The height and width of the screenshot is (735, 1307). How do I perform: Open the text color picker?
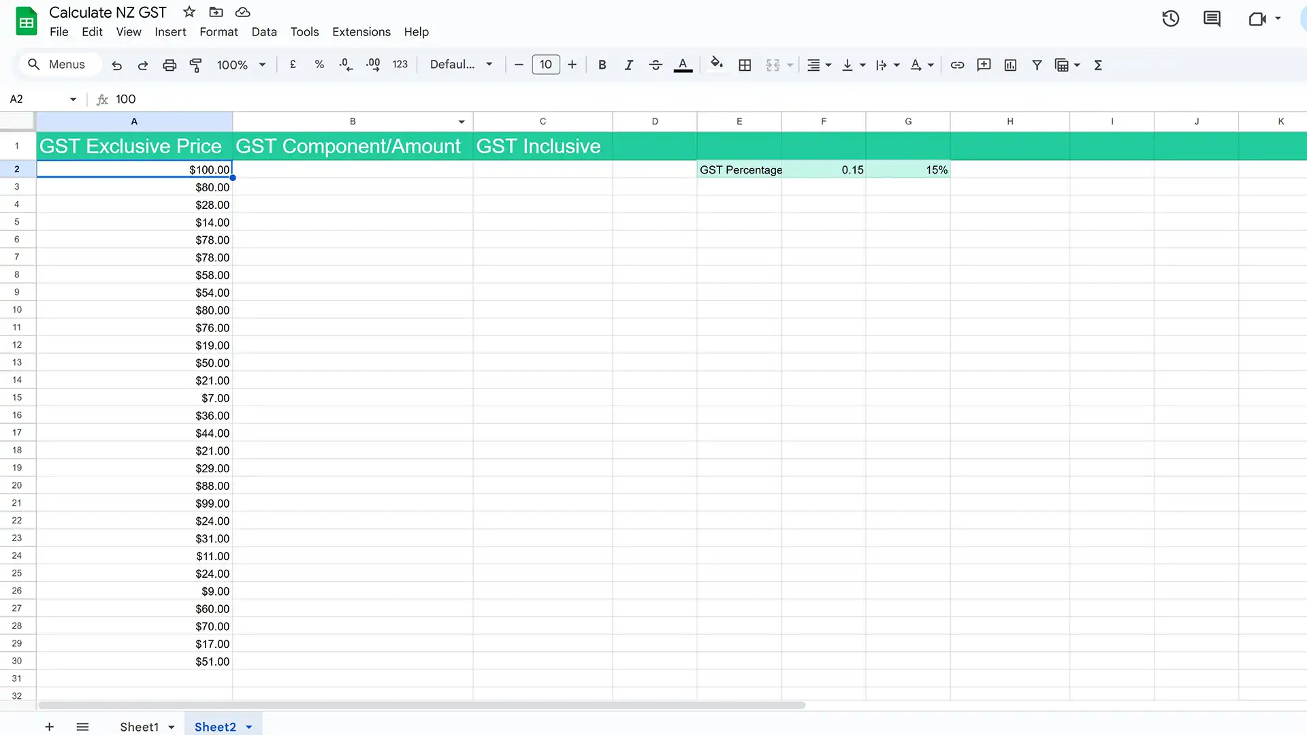click(683, 65)
